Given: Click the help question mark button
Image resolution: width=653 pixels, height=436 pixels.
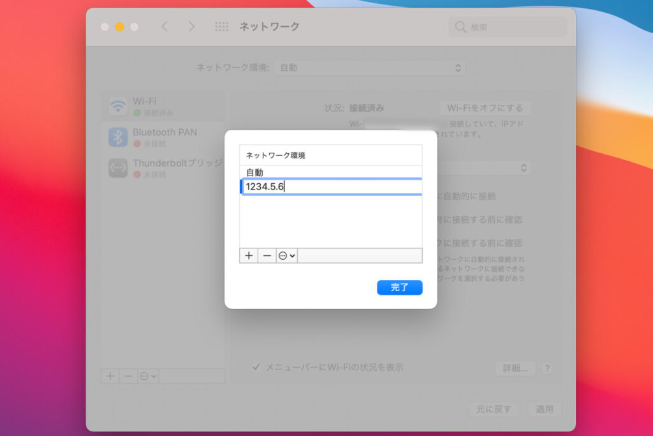Looking at the screenshot, I should tap(547, 368).
